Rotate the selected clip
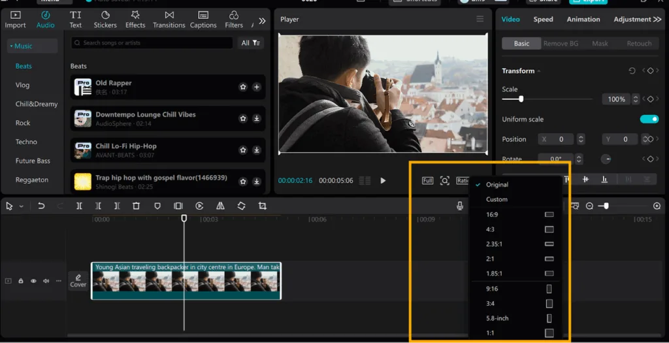 pos(241,206)
